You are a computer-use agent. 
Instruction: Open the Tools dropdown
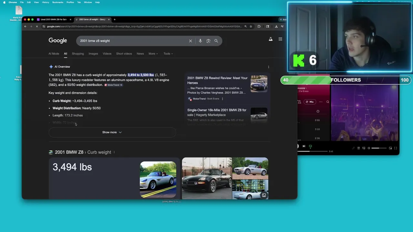point(168,54)
